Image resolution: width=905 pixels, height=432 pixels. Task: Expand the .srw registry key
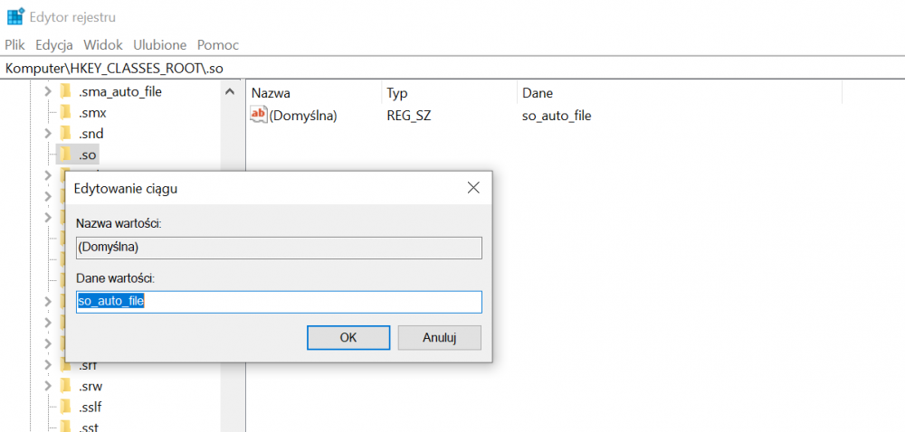(48, 386)
